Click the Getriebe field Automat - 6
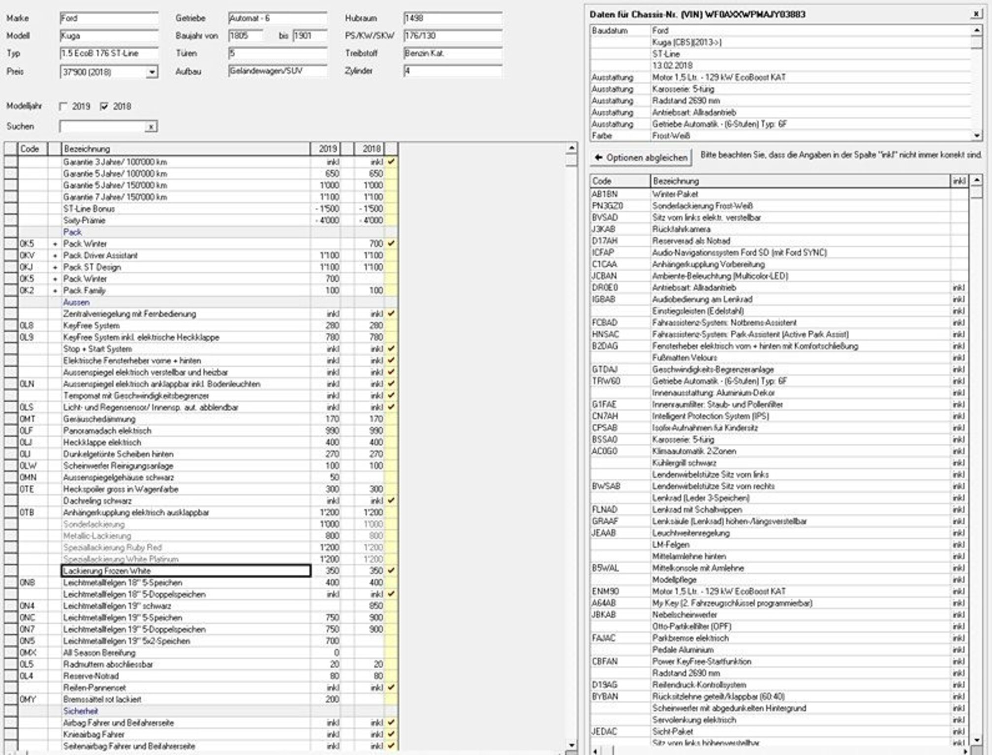 278,19
